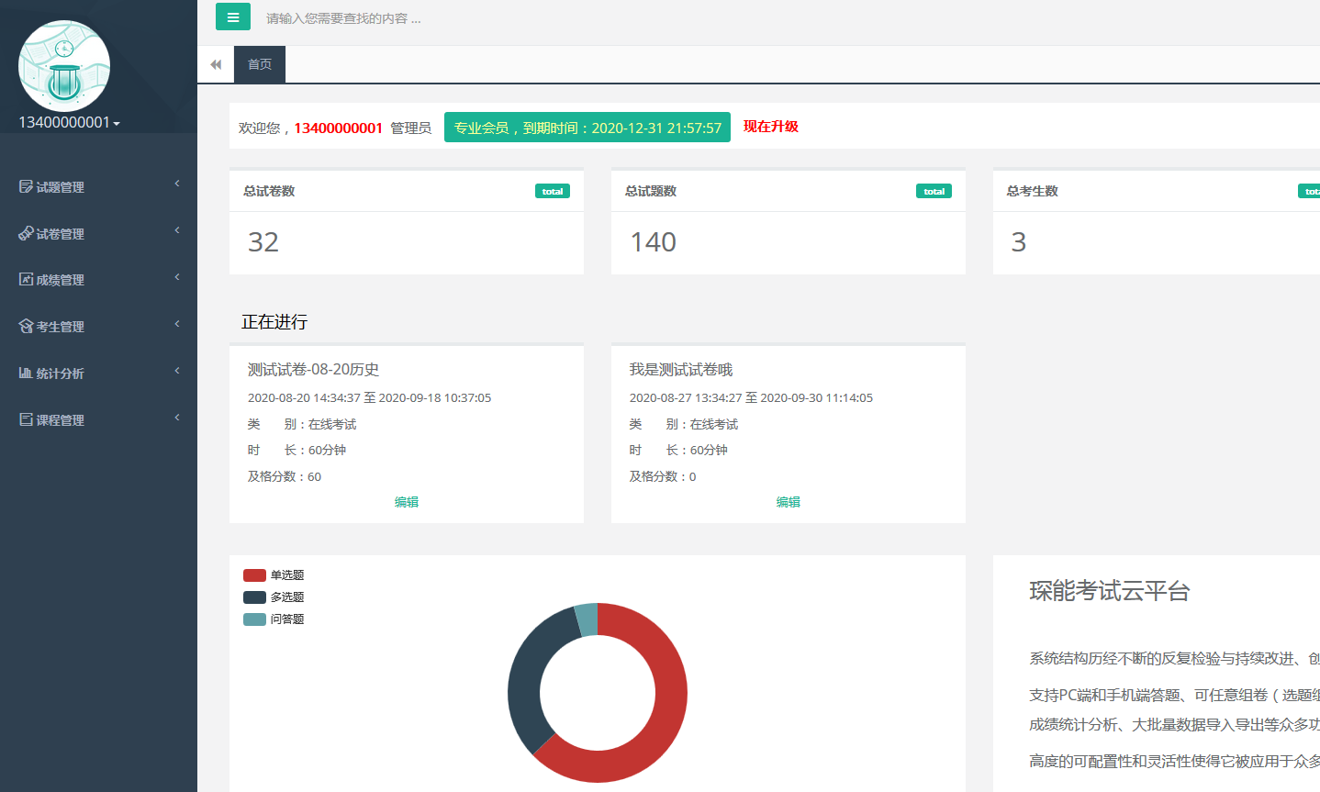Edit the 我是测试试卷哦 exam
This screenshot has width=1320, height=792.
click(788, 502)
